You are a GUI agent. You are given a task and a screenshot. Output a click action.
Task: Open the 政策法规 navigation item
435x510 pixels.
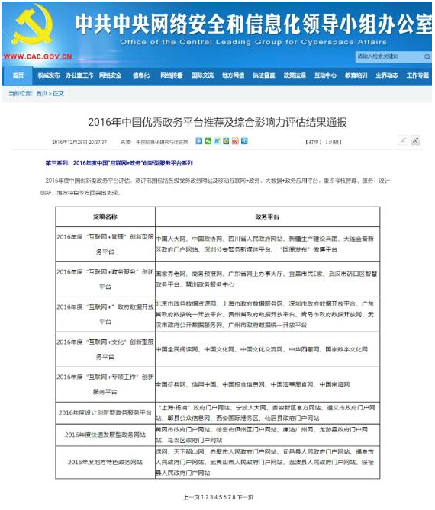[x=295, y=75]
